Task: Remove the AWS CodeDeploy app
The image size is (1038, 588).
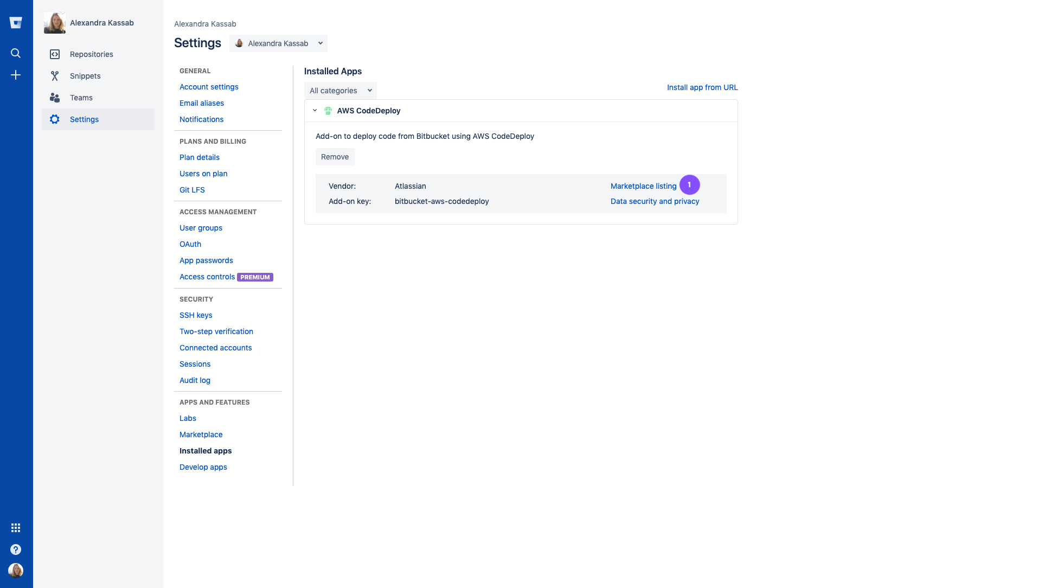Action: (x=335, y=157)
